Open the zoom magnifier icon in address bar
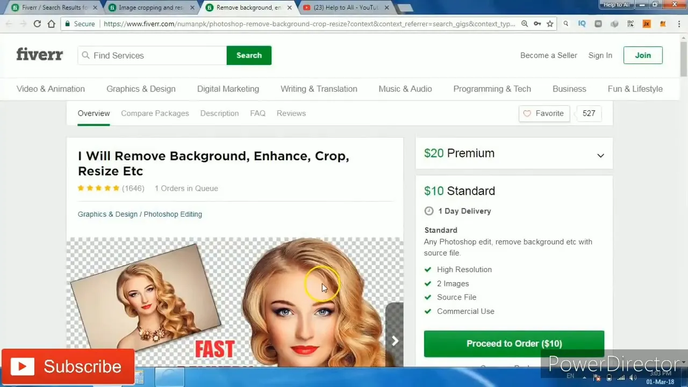688x387 pixels. pos(525,24)
